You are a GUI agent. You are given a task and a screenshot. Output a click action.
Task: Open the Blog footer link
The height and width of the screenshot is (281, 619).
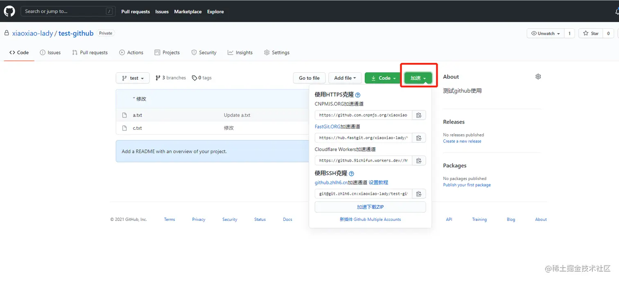click(x=511, y=220)
